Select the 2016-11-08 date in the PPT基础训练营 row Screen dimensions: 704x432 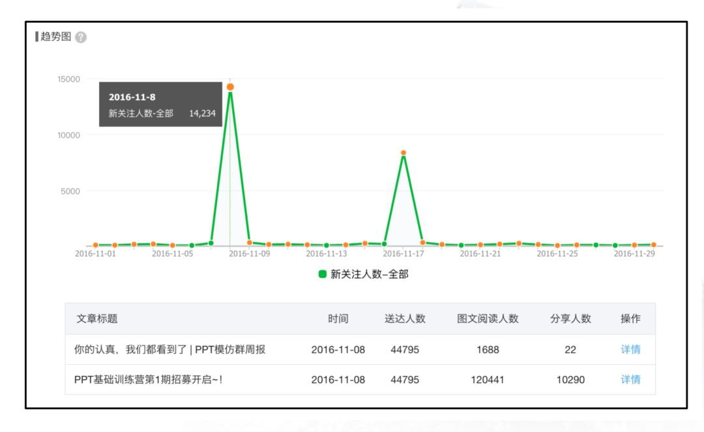338,379
